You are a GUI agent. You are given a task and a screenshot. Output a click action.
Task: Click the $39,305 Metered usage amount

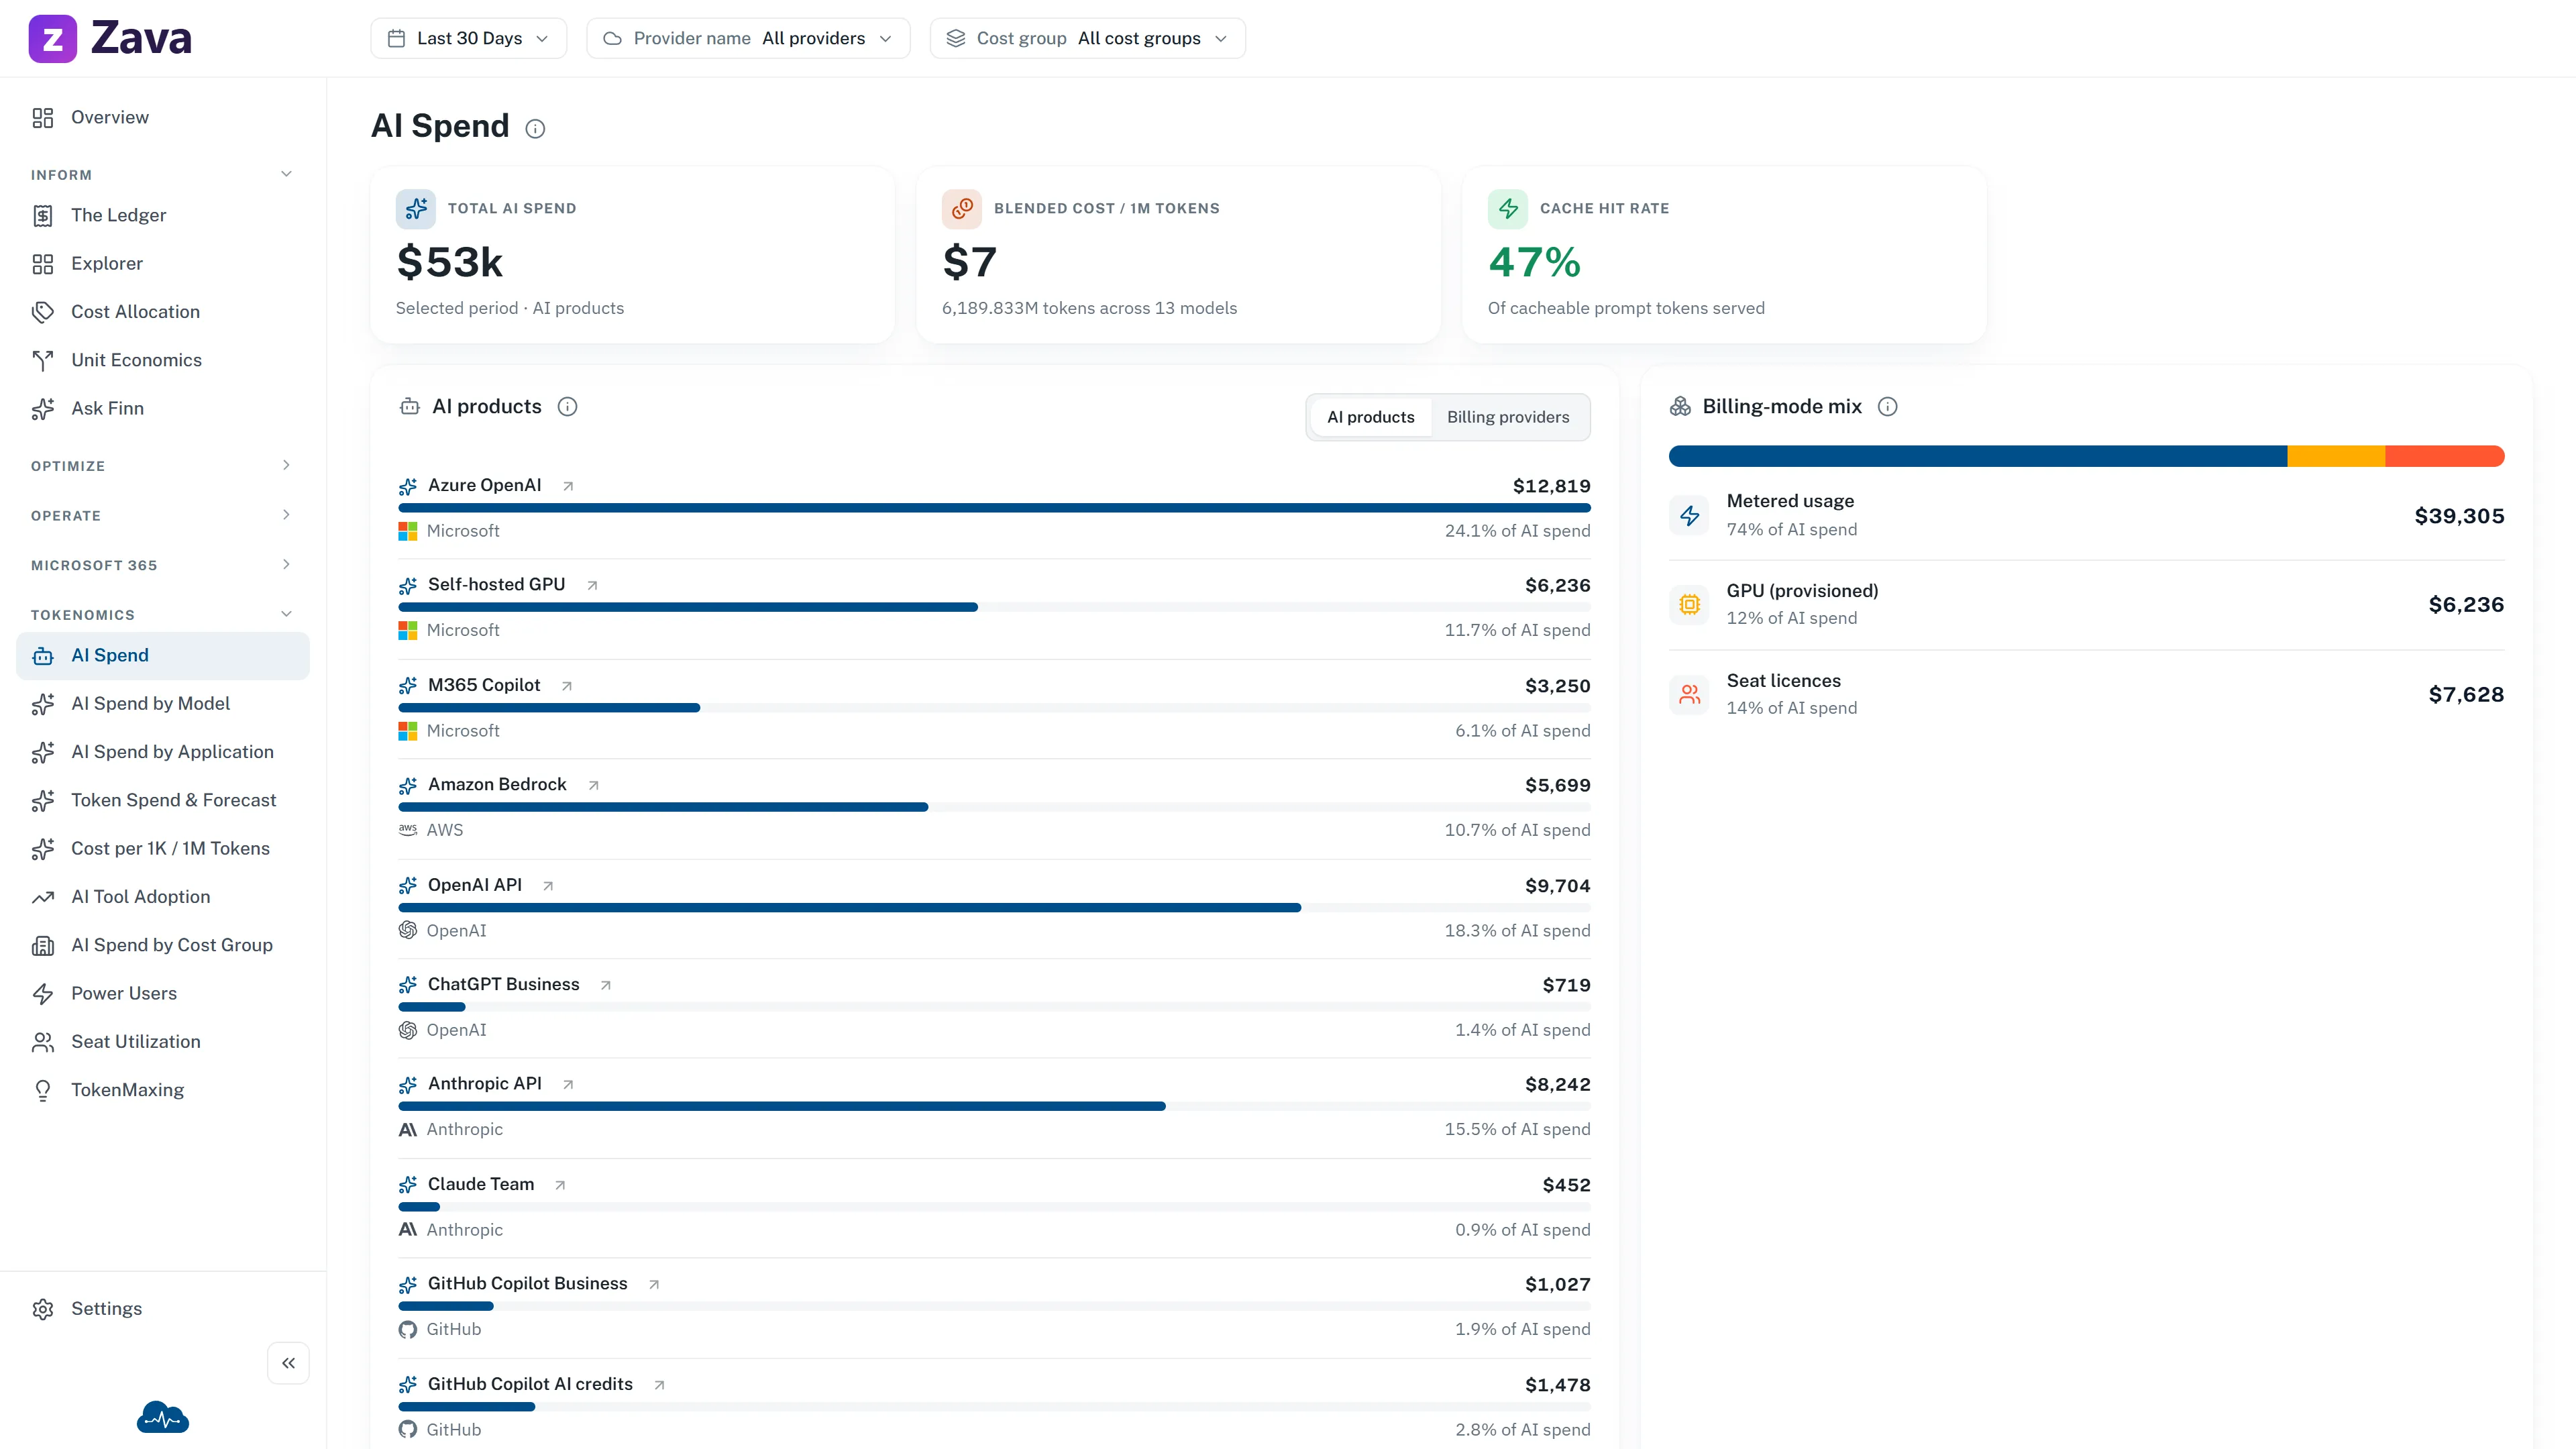[x=2459, y=517]
